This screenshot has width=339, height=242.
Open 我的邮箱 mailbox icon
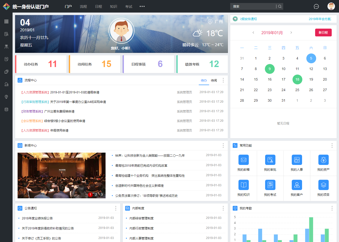pyautogui.click(x=244, y=160)
